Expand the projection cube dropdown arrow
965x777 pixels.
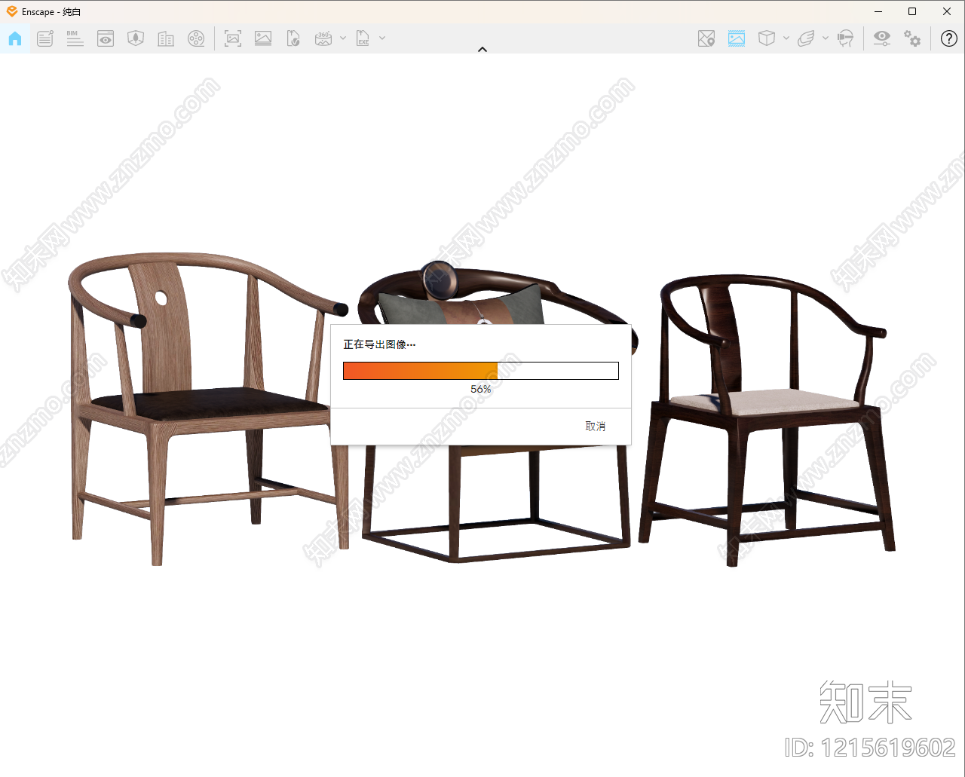coord(786,38)
